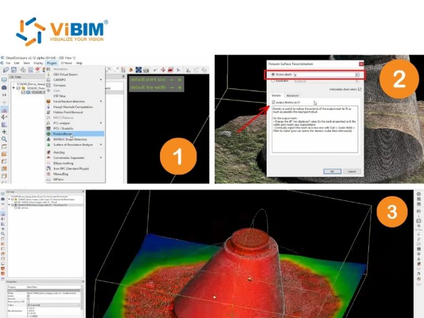The height and width of the screenshot is (318, 424).
Task: Close the Poisson Surface Reconstruction dialog
Action: click(x=361, y=64)
